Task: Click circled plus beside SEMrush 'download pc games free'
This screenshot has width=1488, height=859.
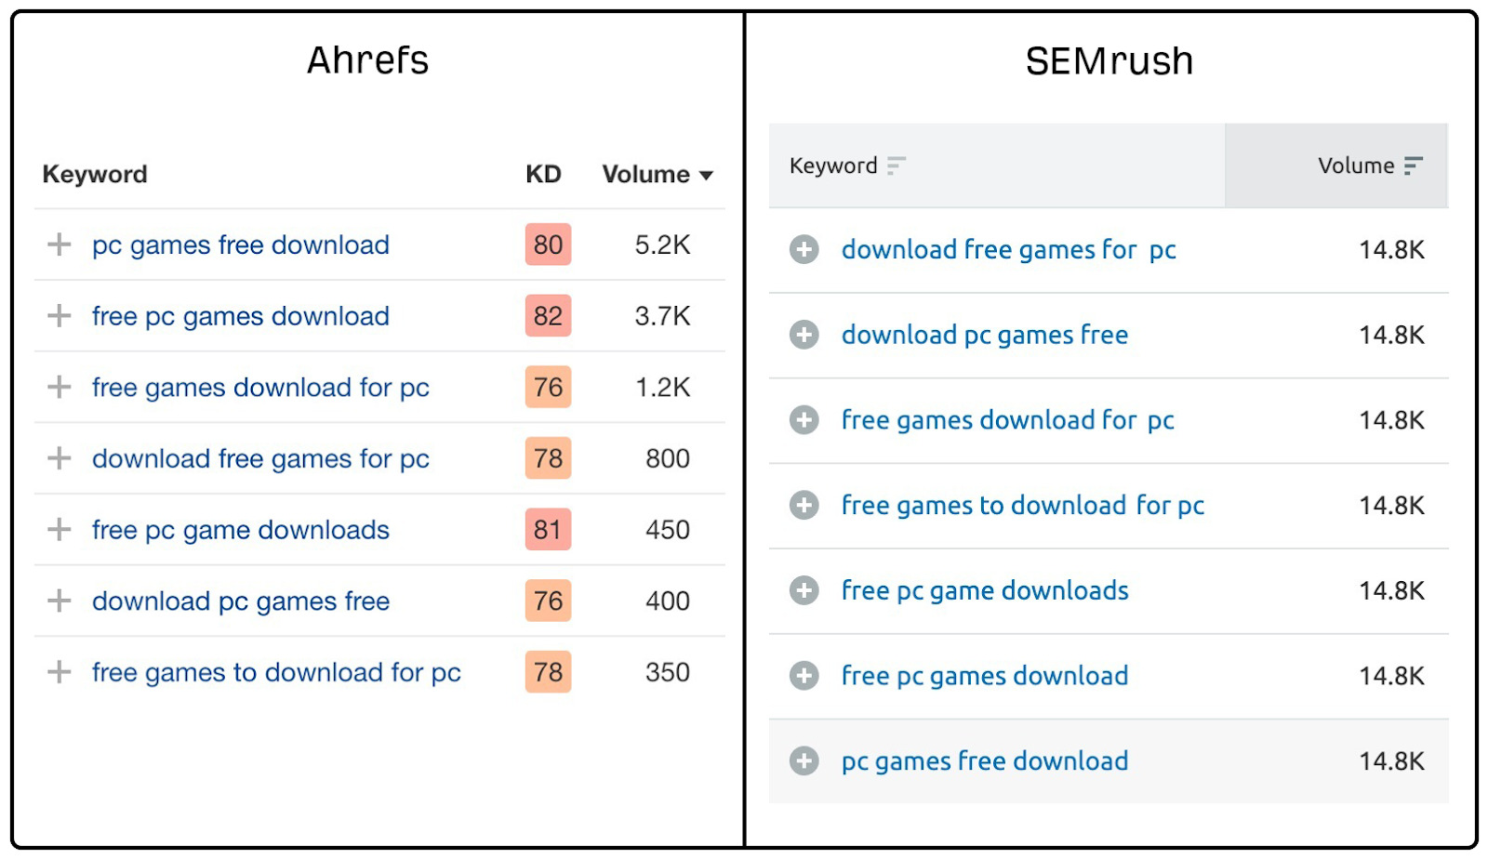Action: point(804,335)
